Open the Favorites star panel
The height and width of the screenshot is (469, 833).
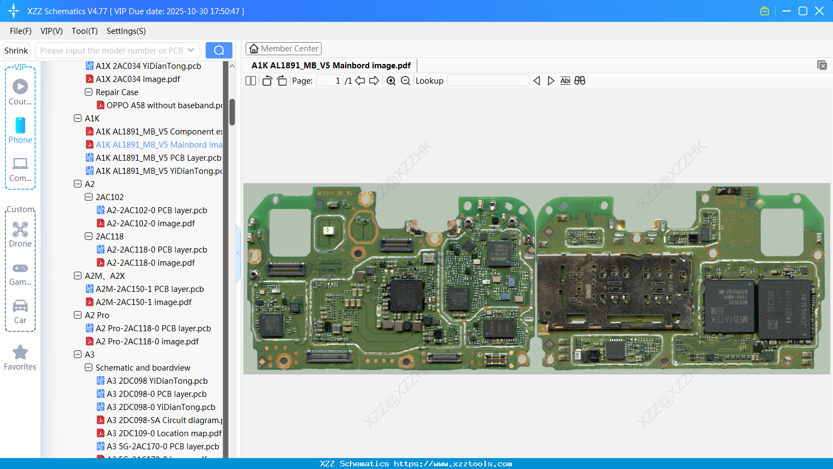click(x=20, y=357)
